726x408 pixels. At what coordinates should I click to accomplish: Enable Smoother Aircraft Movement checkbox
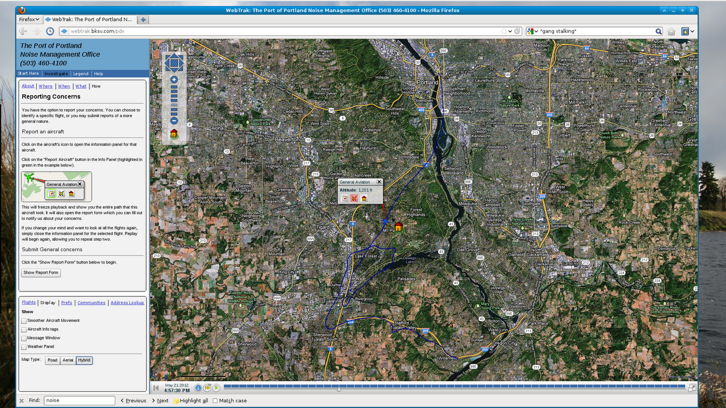coord(24,321)
